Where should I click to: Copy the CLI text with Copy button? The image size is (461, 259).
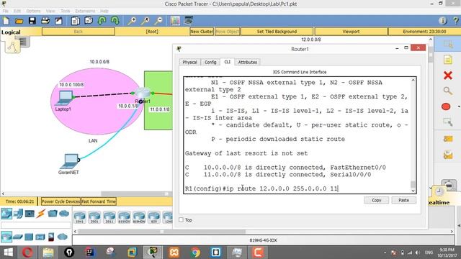point(376,200)
